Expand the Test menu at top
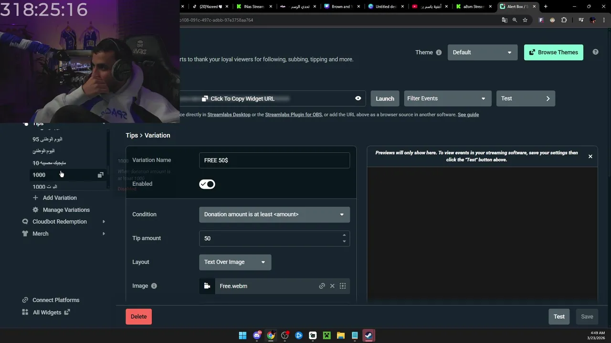Image resolution: width=611 pixels, height=343 pixels. (x=526, y=99)
